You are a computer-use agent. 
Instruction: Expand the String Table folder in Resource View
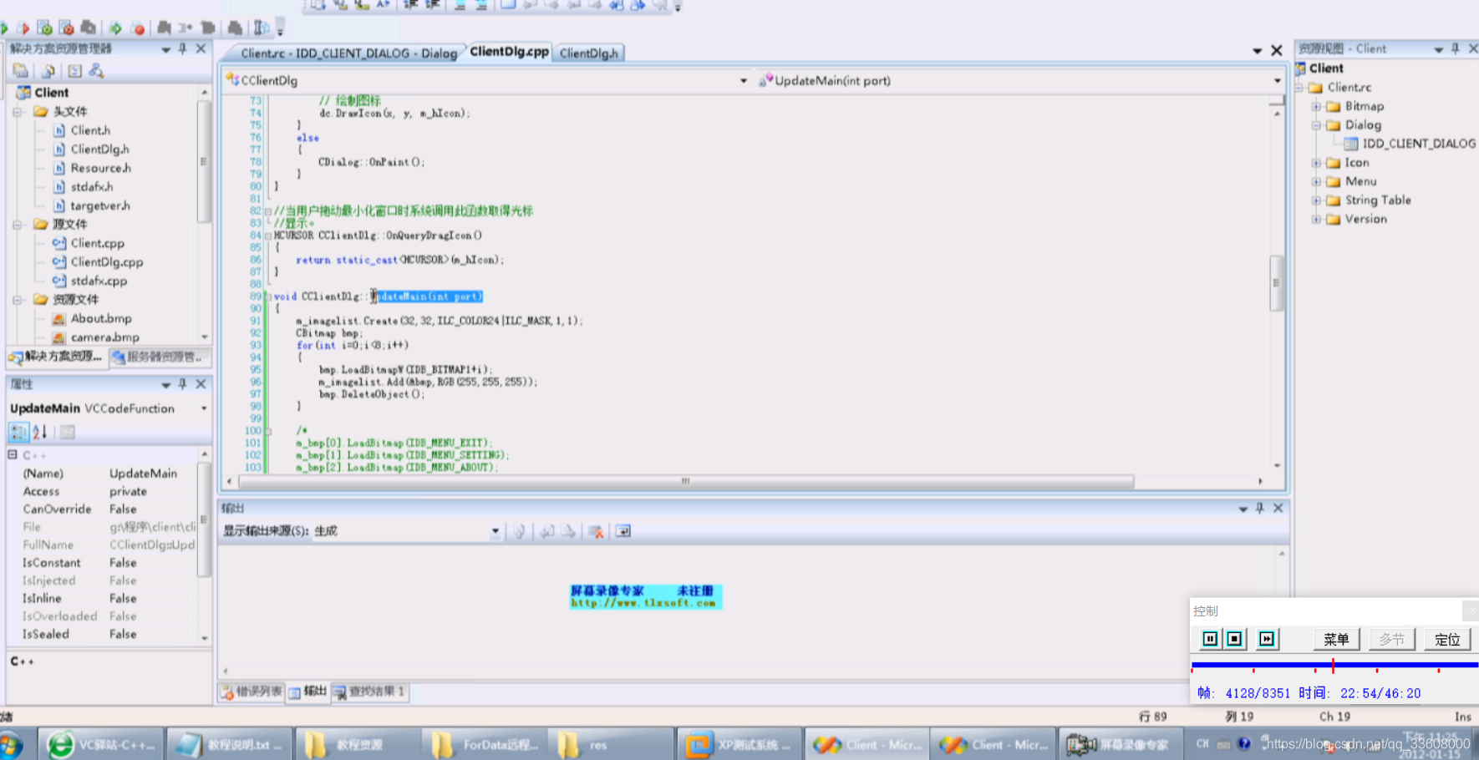point(1317,200)
